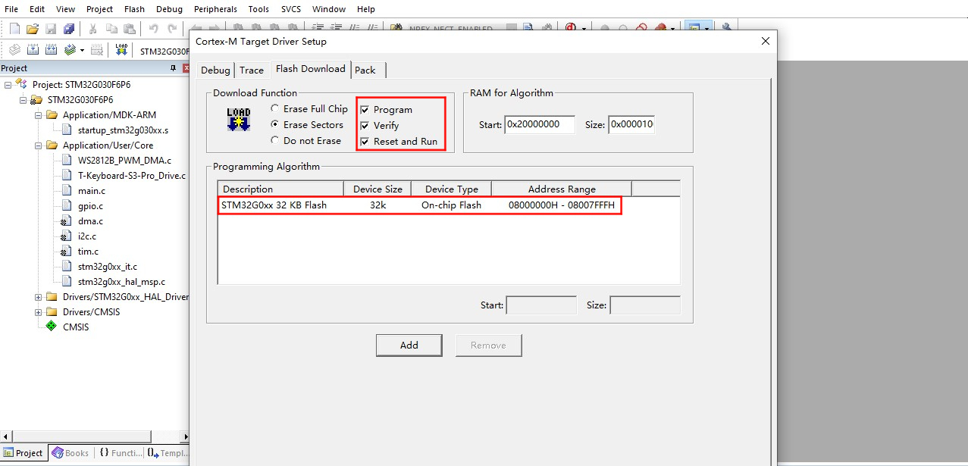968x466 pixels.
Task: Click the New file toolbar icon
Action: point(14,29)
